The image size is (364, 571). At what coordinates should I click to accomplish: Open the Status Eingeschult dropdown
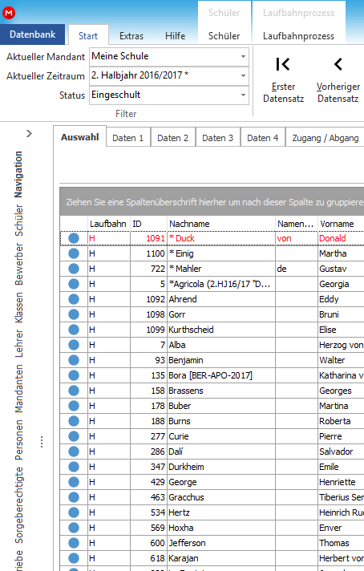pyautogui.click(x=243, y=95)
